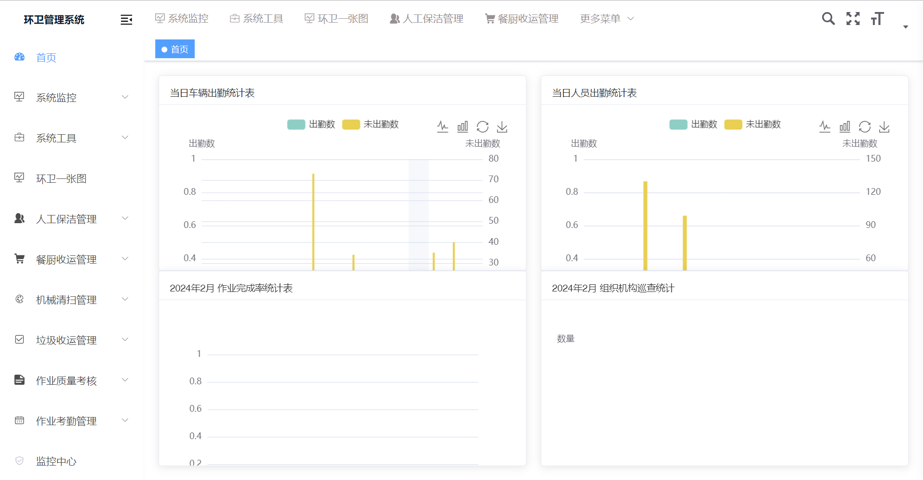Switch vehicle attendance chart to bar view
923x480 pixels.
click(462, 126)
